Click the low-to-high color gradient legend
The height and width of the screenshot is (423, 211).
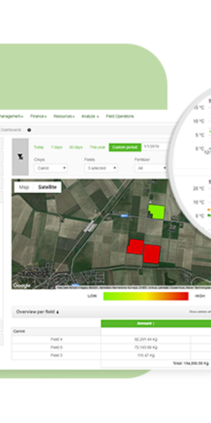(x=146, y=296)
